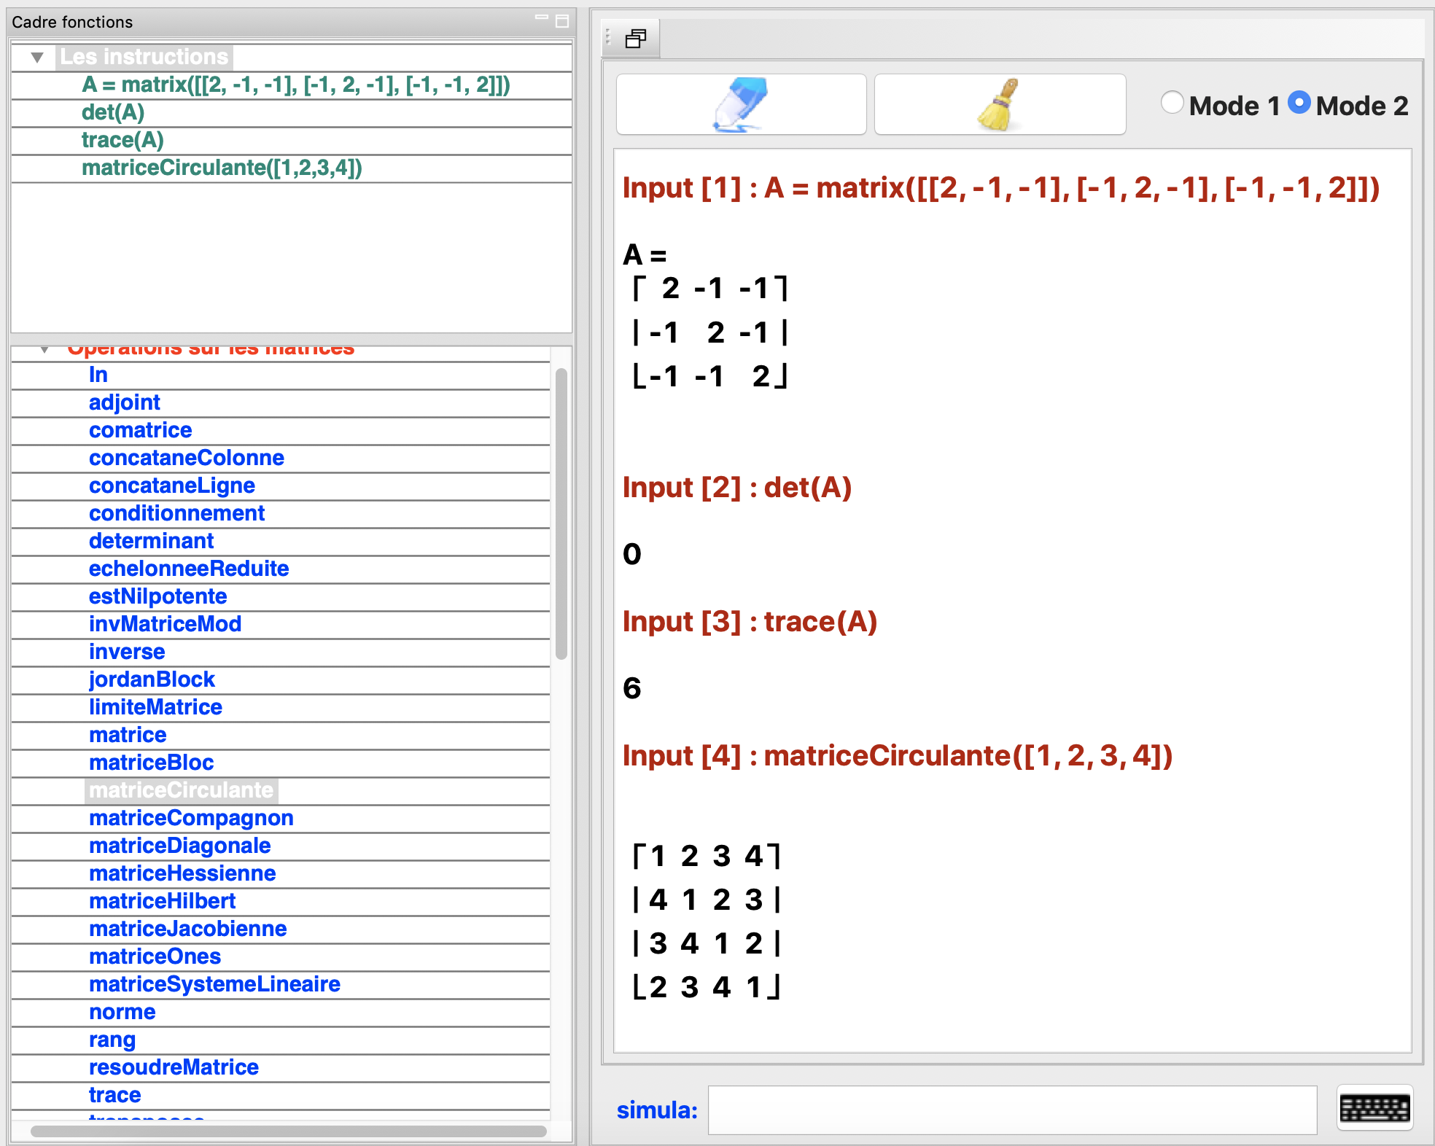Select the Mode 2 radio button
The width and height of the screenshot is (1435, 1146).
(1299, 103)
